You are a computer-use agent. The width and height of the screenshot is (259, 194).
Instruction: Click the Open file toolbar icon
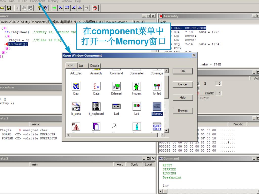[2, 8]
